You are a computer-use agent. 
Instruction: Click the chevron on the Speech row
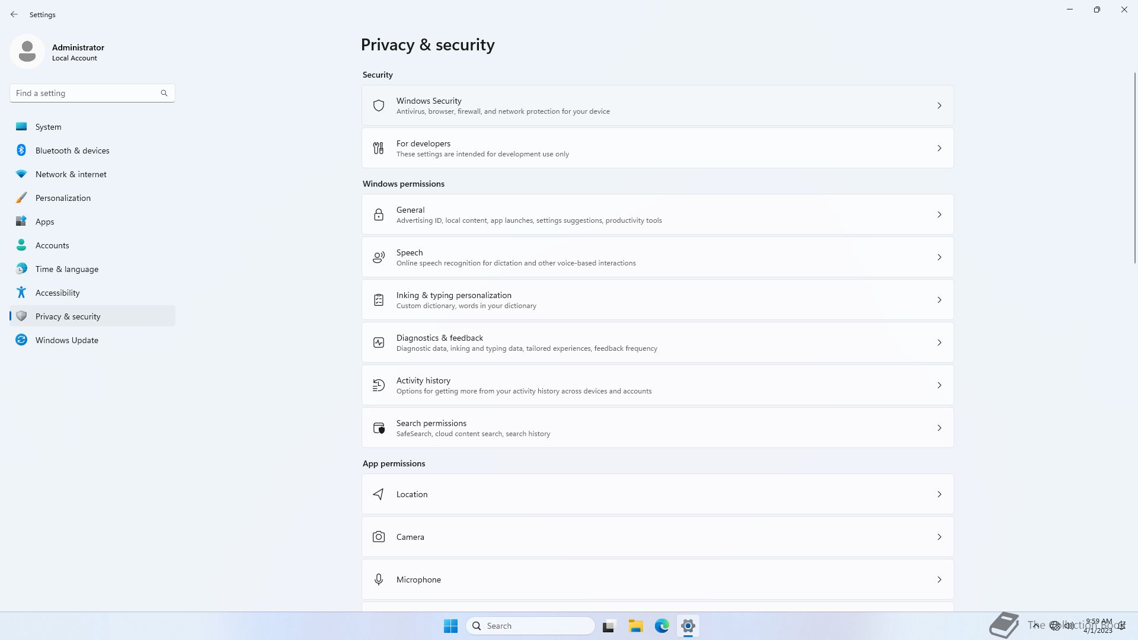tap(939, 257)
